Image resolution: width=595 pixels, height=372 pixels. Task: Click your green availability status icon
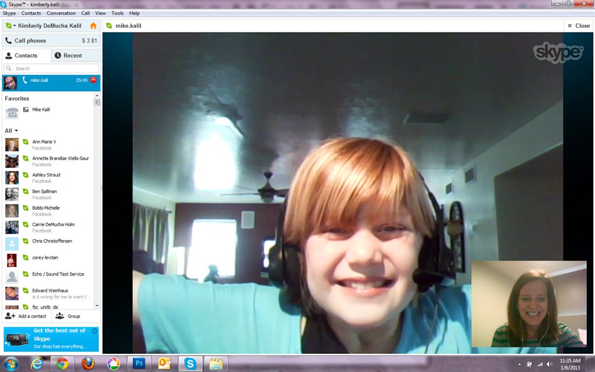pos(8,26)
